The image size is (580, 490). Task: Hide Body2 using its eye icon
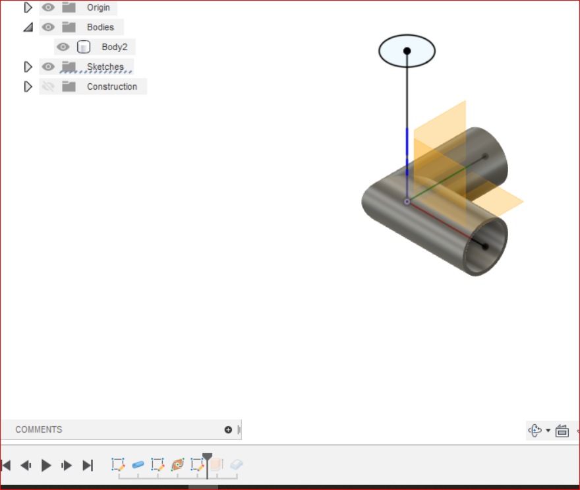point(63,47)
